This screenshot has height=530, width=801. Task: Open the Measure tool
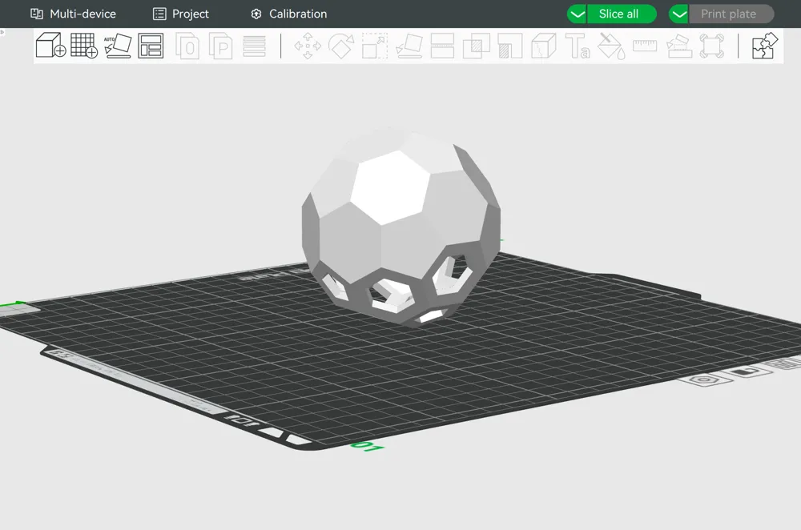(644, 46)
